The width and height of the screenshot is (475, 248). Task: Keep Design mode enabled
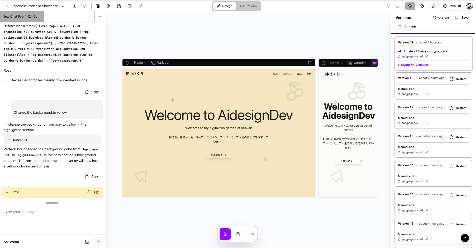224,6
